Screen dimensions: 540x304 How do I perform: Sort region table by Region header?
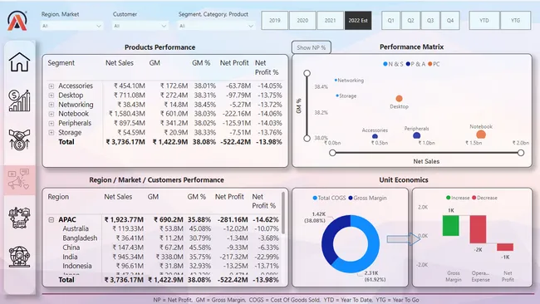58,197
